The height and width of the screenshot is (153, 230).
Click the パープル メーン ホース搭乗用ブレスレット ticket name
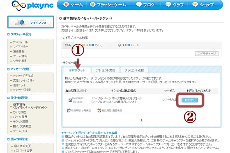pos(117,98)
